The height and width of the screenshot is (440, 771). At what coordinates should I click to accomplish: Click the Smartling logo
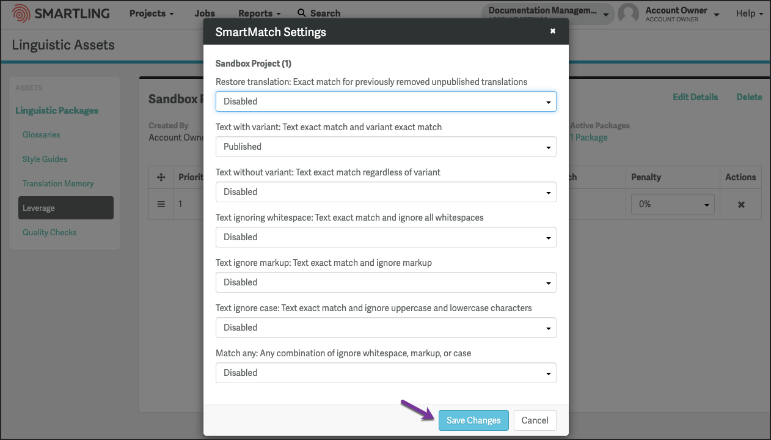61,13
